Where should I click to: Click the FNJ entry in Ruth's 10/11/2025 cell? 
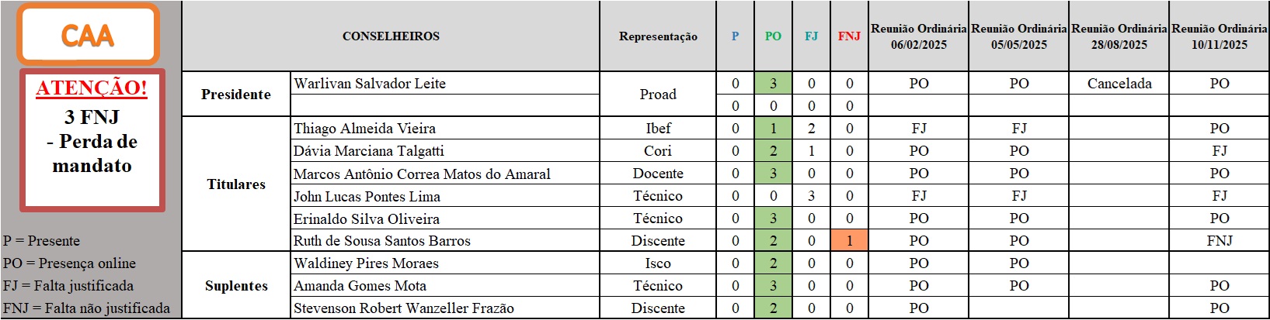(x=1220, y=241)
